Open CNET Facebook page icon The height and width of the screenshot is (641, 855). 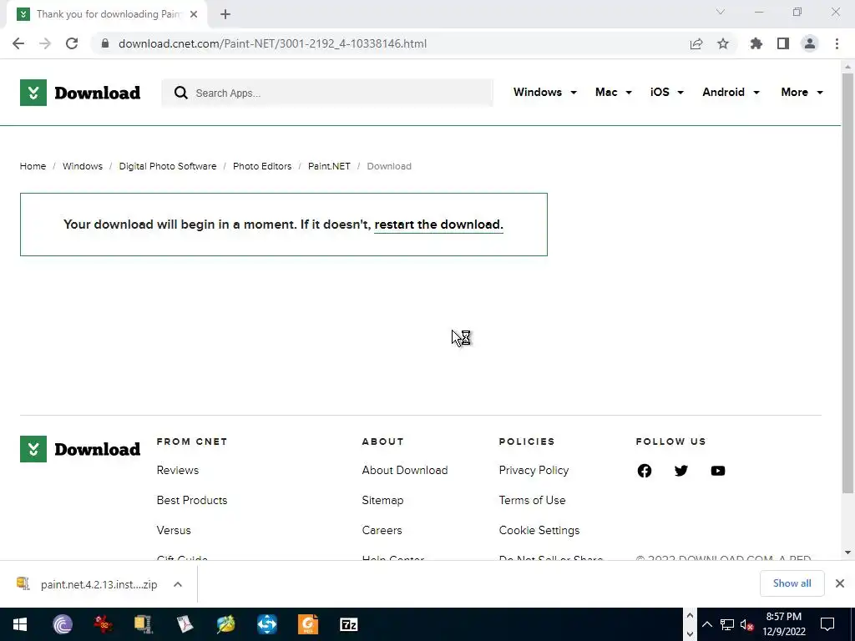tap(644, 471)
